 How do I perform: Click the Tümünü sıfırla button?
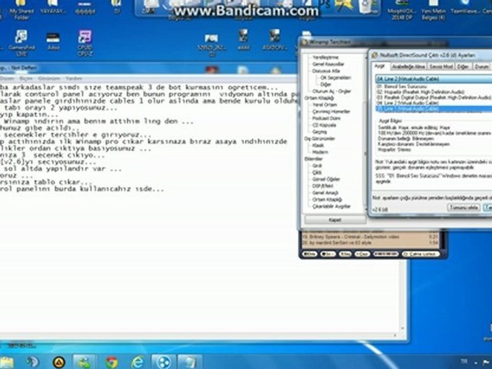463,208
